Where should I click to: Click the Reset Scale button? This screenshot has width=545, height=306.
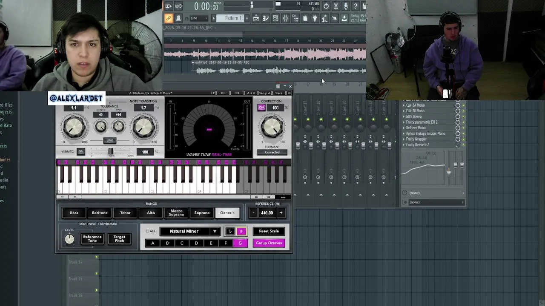(x=269, y=231)
